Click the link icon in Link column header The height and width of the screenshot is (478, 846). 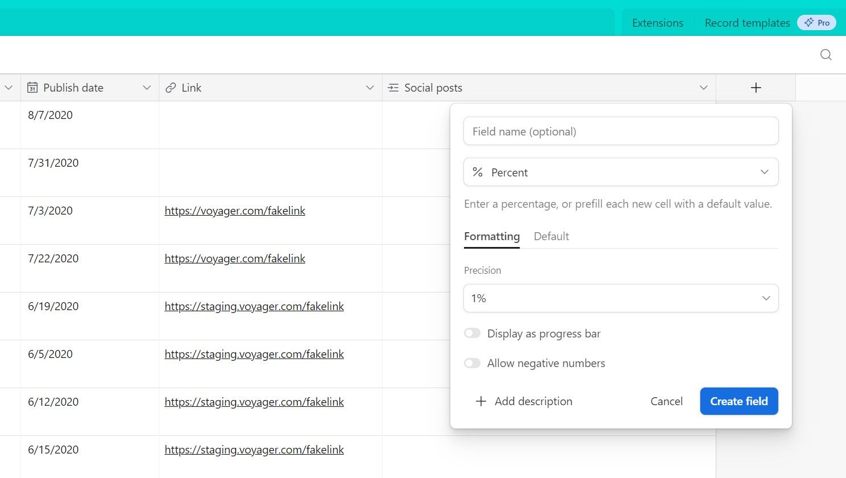pos(170,88)
